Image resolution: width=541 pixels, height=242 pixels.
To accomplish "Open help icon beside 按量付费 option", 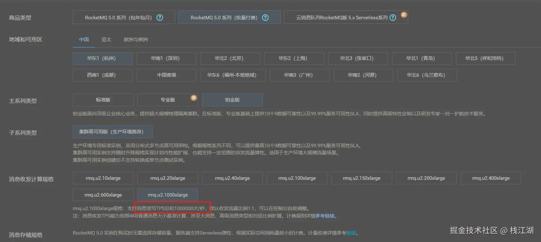I will 265,18.
